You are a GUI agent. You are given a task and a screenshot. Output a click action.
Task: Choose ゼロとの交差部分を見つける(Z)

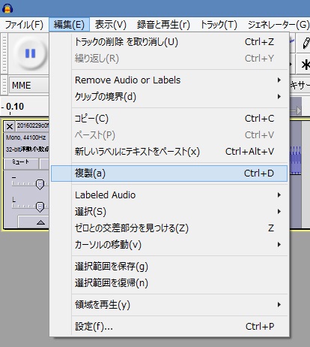point(169,228)
